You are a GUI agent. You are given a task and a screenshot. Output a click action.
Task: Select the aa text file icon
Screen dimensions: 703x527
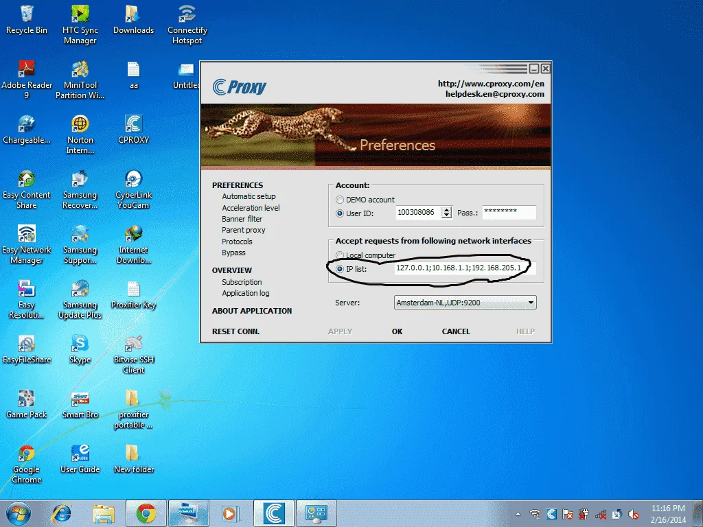click(133, 75)
